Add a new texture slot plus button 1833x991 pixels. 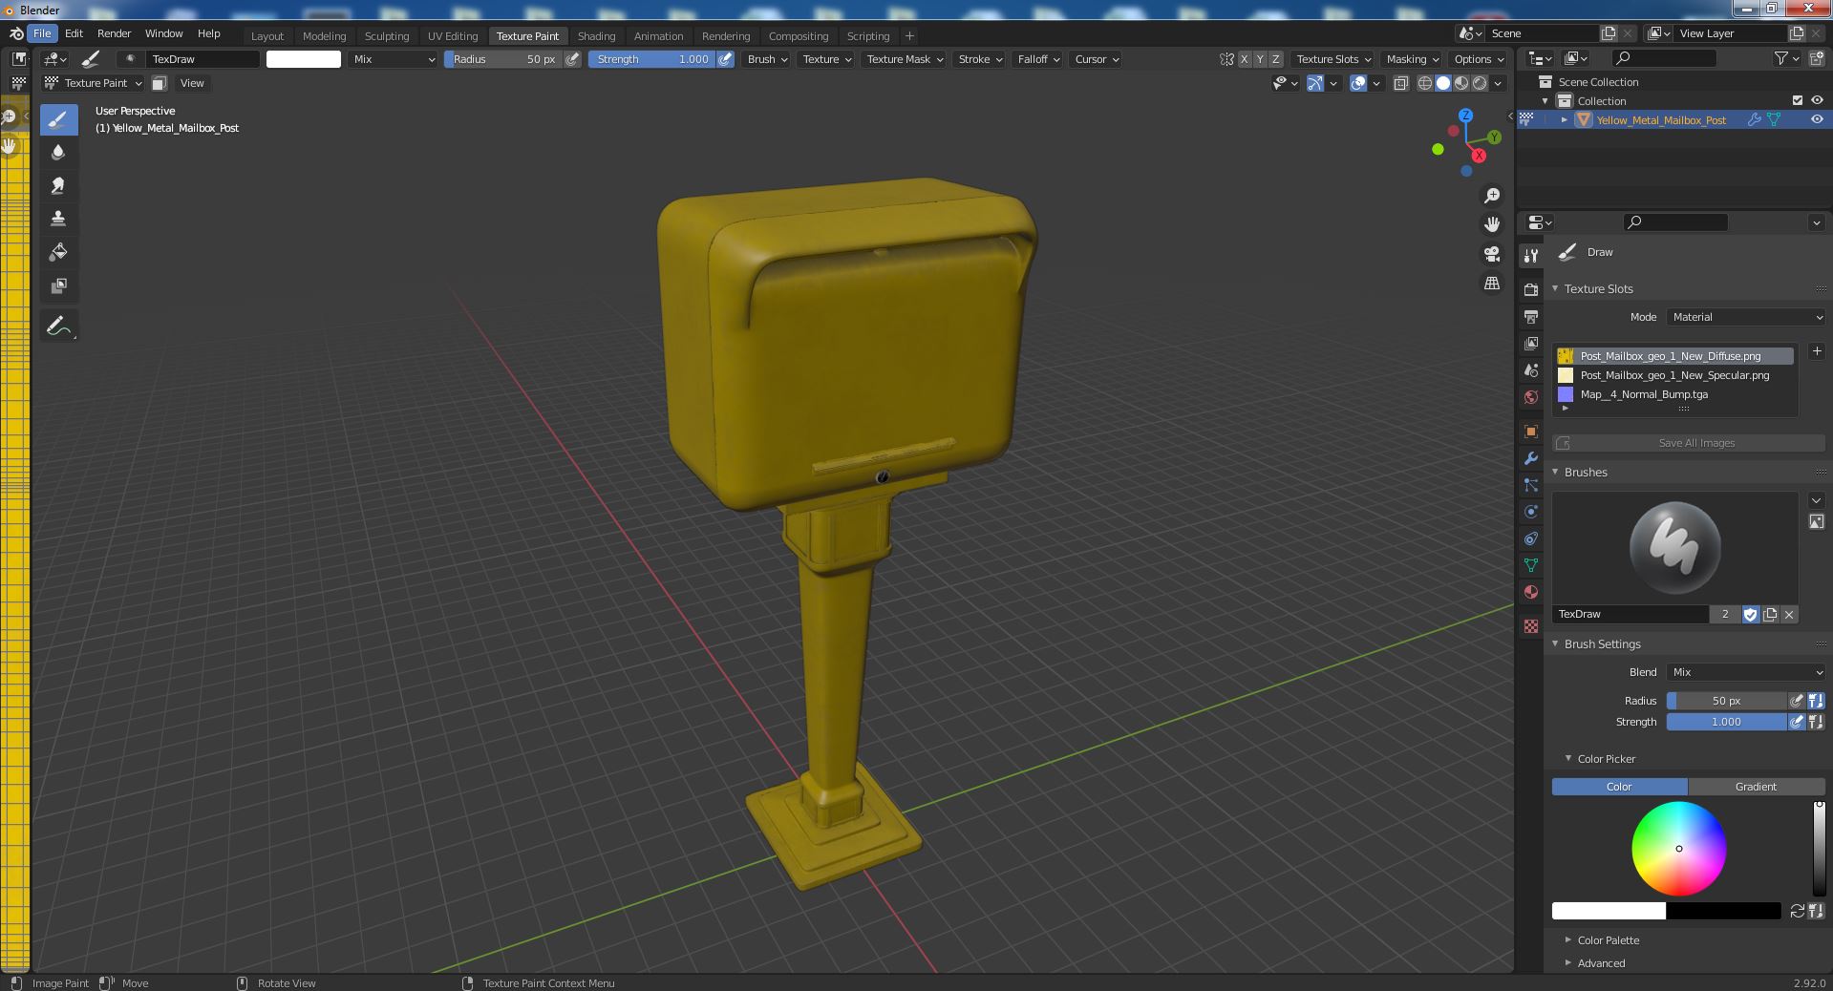coord(1816,351)
